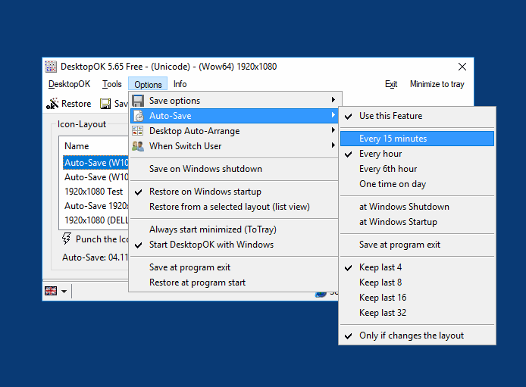Click the UK flag language icon
Viewport: 526px width, 387px height.
52,291
